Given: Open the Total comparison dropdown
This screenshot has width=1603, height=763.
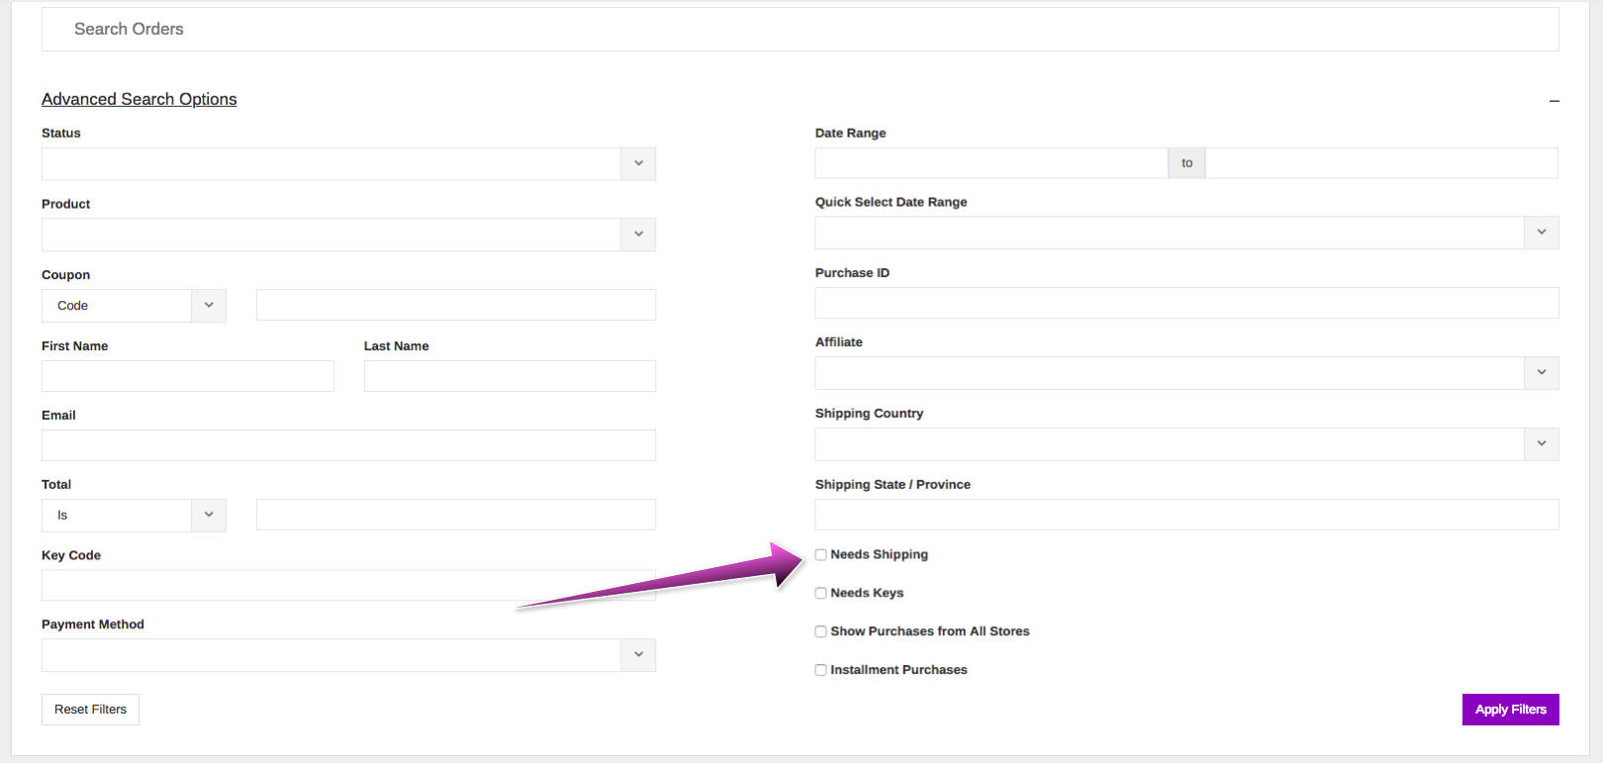Looking at the screenshot, I should (134, 516).
